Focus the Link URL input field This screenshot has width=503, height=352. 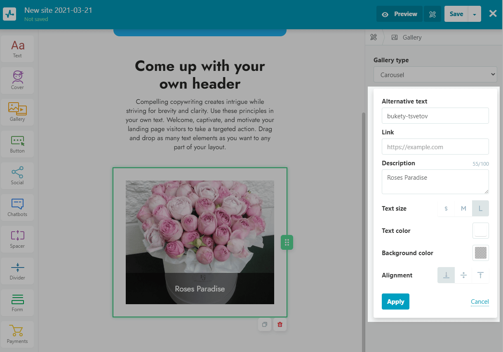[435, 147]
